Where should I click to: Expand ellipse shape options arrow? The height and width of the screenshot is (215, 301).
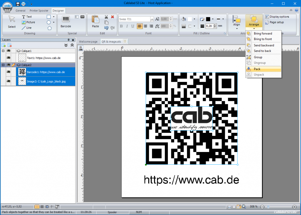[54, 22]
